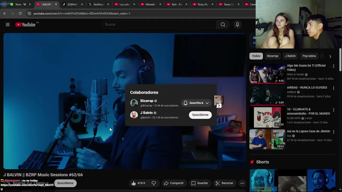
Task: Click the YouTube URL in the address bar
Action: tap(82, 13)
